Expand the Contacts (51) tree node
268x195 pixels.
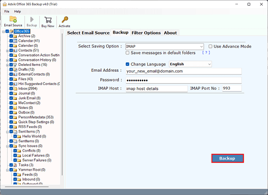click(7, 51)
